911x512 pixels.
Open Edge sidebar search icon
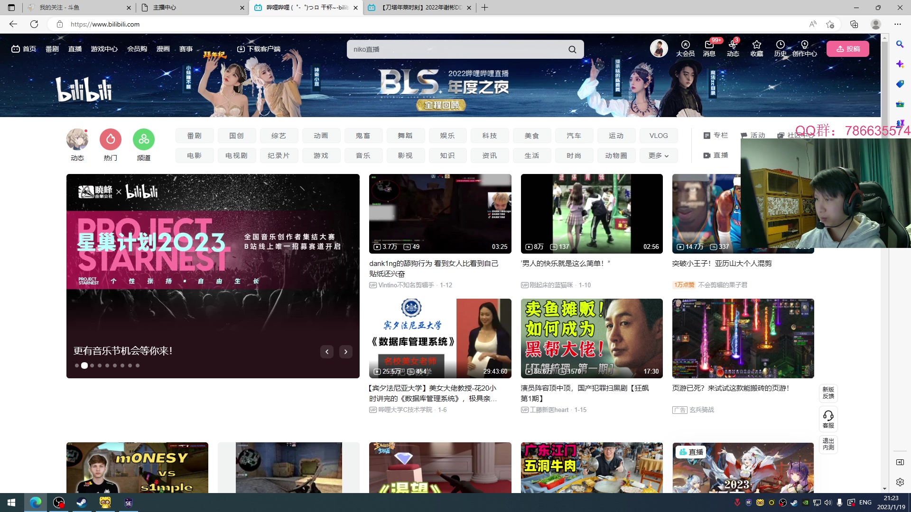click(x=900, y=44)
